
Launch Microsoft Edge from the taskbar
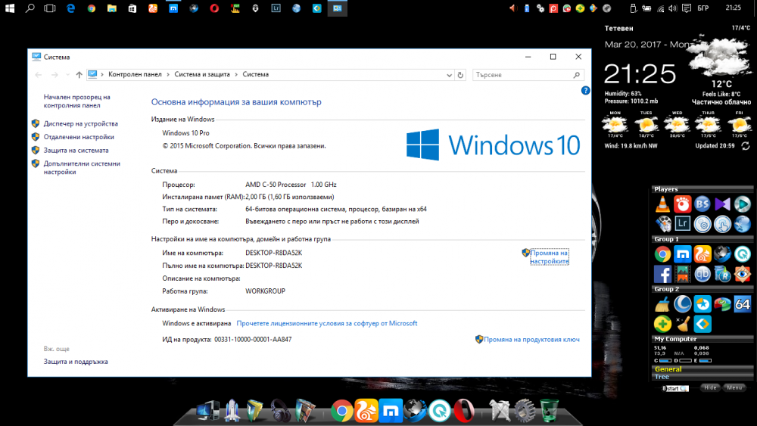(x=71, y=8)
